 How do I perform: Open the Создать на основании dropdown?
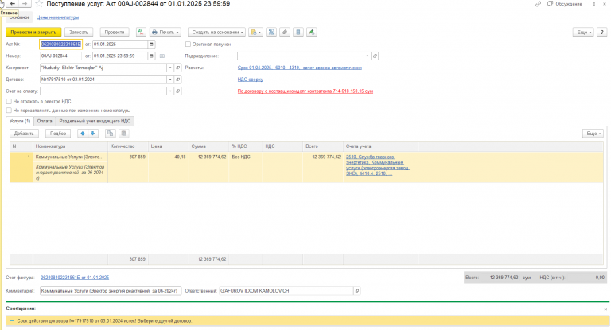coord(216,33)
